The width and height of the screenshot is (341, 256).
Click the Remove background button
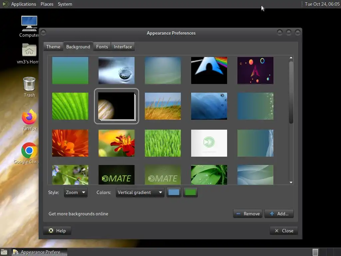(248, 214)
